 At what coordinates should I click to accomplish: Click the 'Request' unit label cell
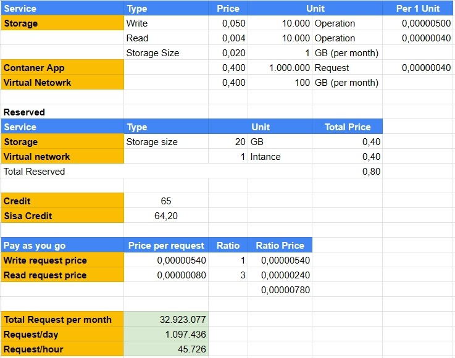point(348,67)
